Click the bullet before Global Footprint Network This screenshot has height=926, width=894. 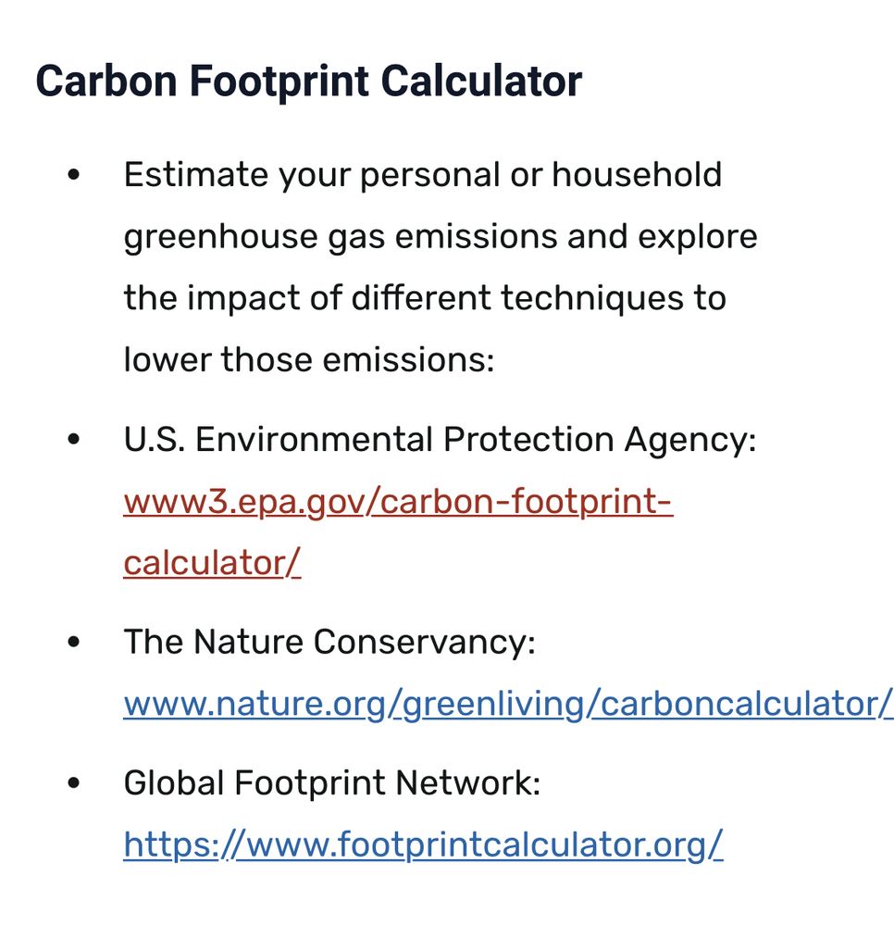(x=74, y=784)
